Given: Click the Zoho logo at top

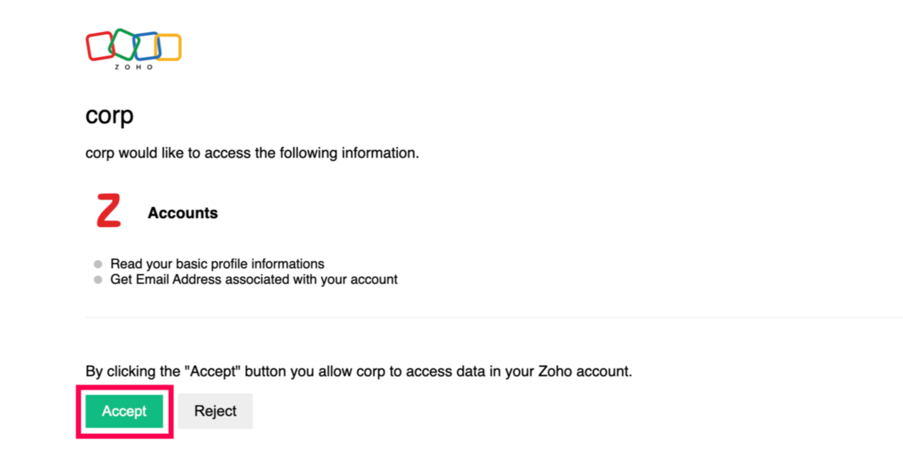Looking at the screenshot, I should pos(134,50).
